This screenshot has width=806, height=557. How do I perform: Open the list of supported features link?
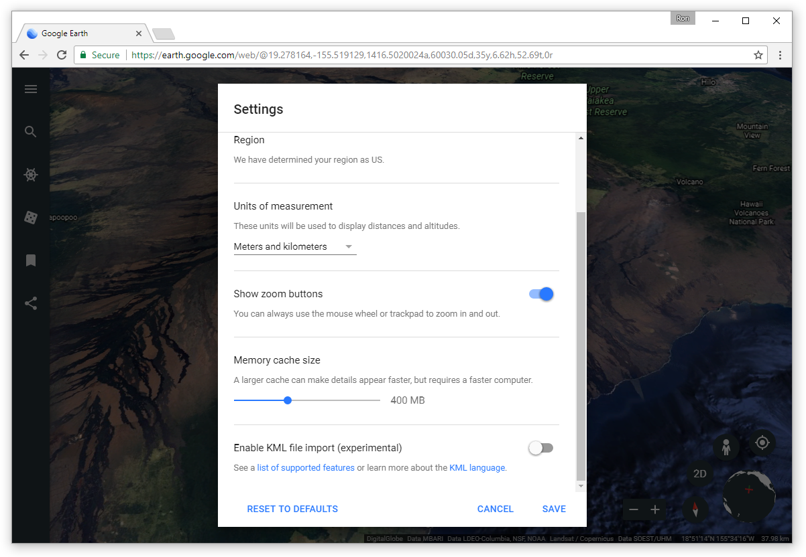pyautogui.click(x=306, y=467)
